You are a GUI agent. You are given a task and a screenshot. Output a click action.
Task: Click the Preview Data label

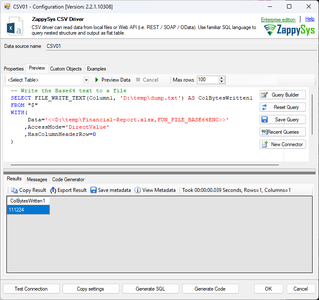(x=116, y=79)
